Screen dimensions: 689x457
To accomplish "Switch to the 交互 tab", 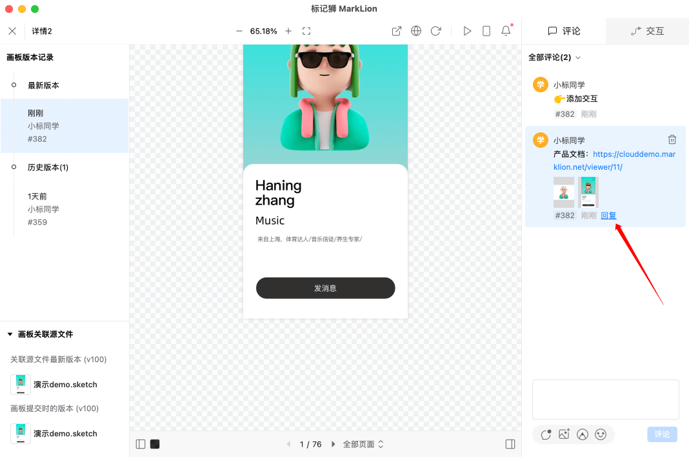I will (647, 31).
